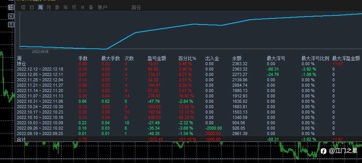Screen dimensions: 362x163
Task: Click the 合计 total row label
Action: 21,139
